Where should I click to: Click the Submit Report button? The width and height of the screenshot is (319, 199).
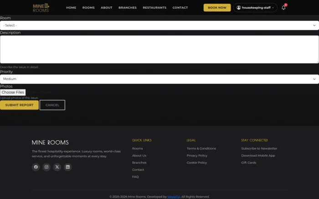coord(19,105)
